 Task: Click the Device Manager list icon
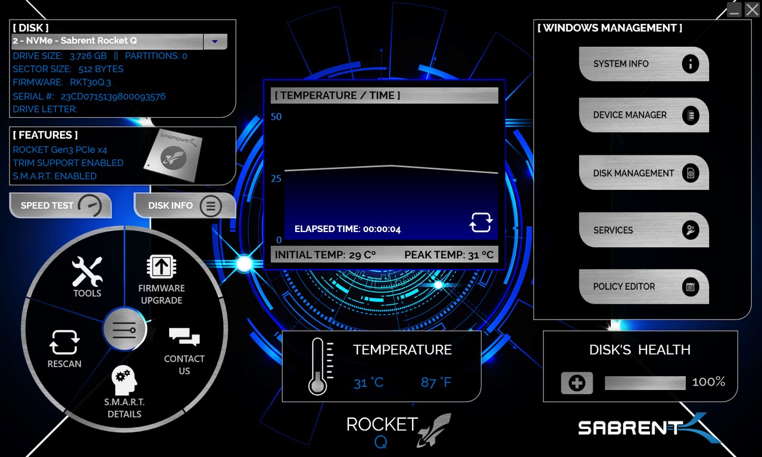(x=690, y=115)
